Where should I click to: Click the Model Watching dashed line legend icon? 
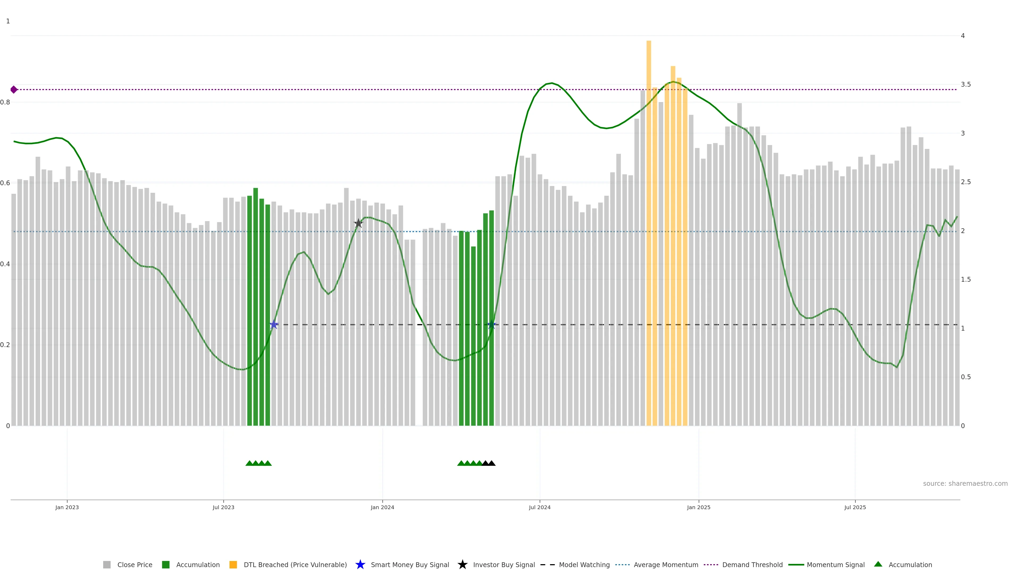(x=547, y=564)
